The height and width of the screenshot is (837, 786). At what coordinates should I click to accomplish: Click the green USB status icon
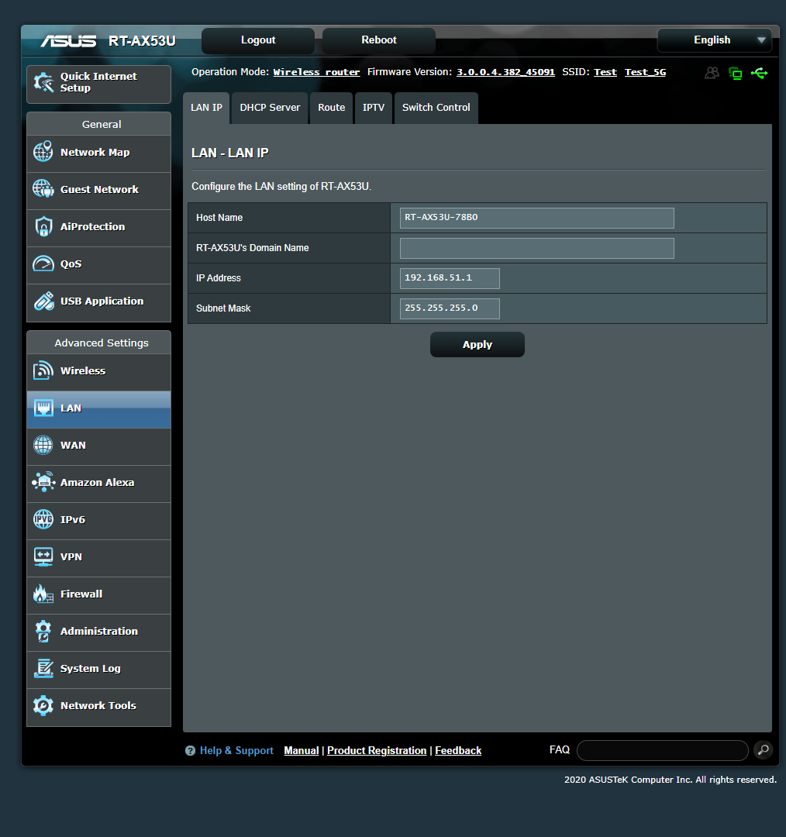pyautogui.click(x=760, y=73)
